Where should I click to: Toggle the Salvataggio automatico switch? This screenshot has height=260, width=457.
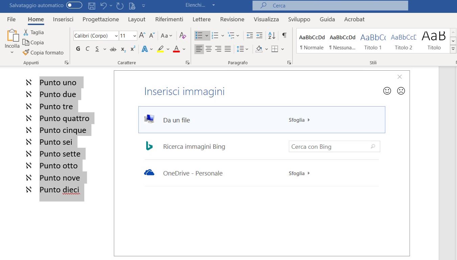pyautogui.click(x=74, y=5)
